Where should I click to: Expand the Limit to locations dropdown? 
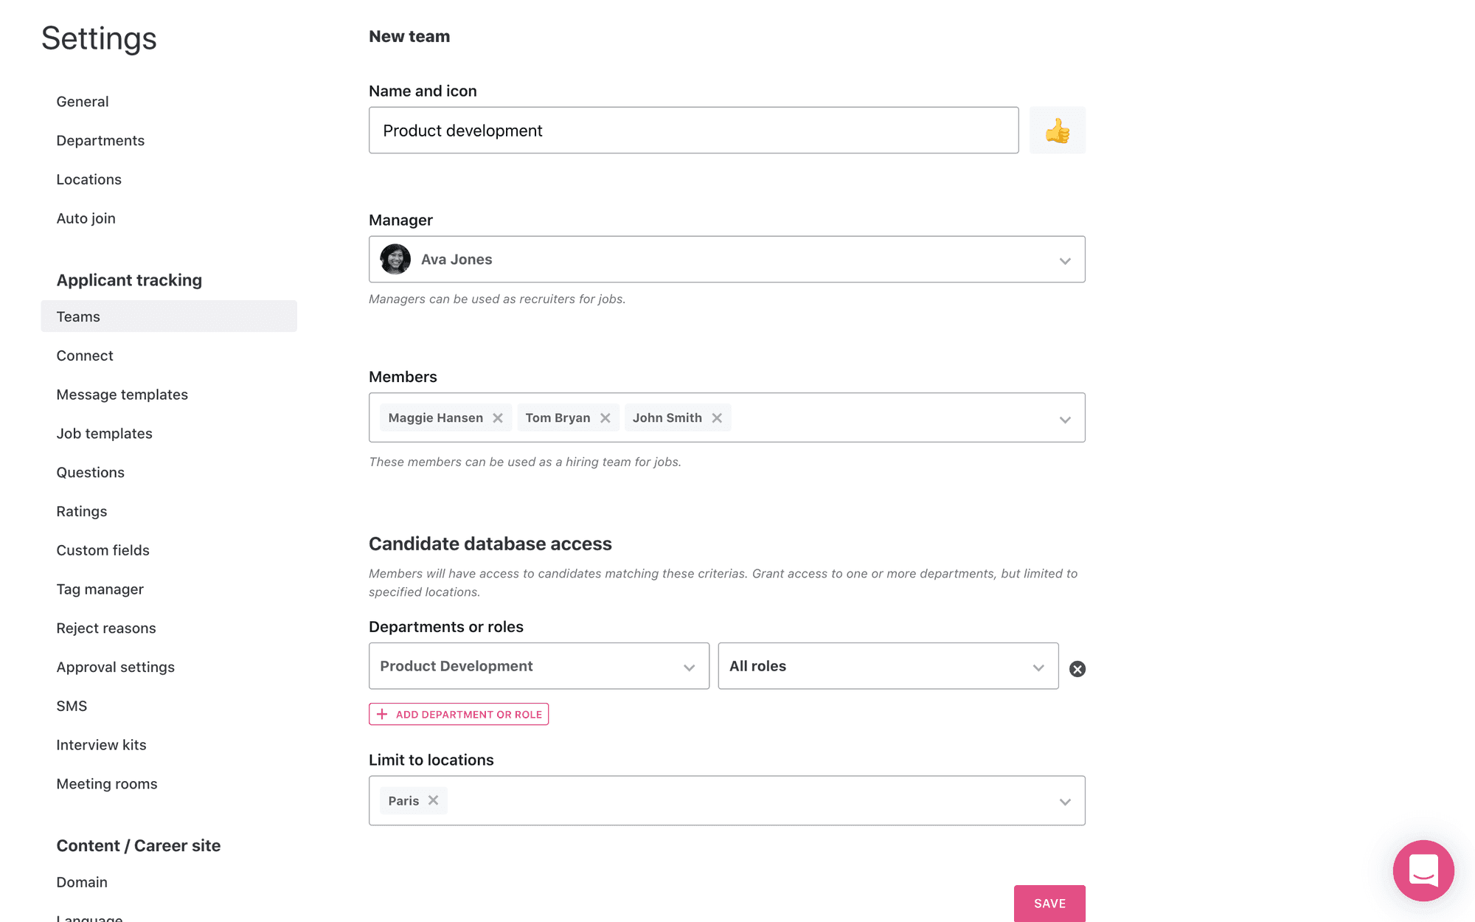tap(1065, 801)
